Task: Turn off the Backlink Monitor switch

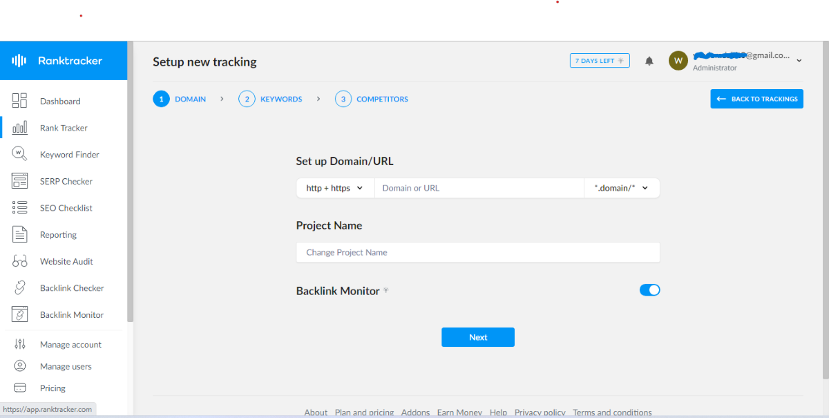Action: (x=650, y=290)
